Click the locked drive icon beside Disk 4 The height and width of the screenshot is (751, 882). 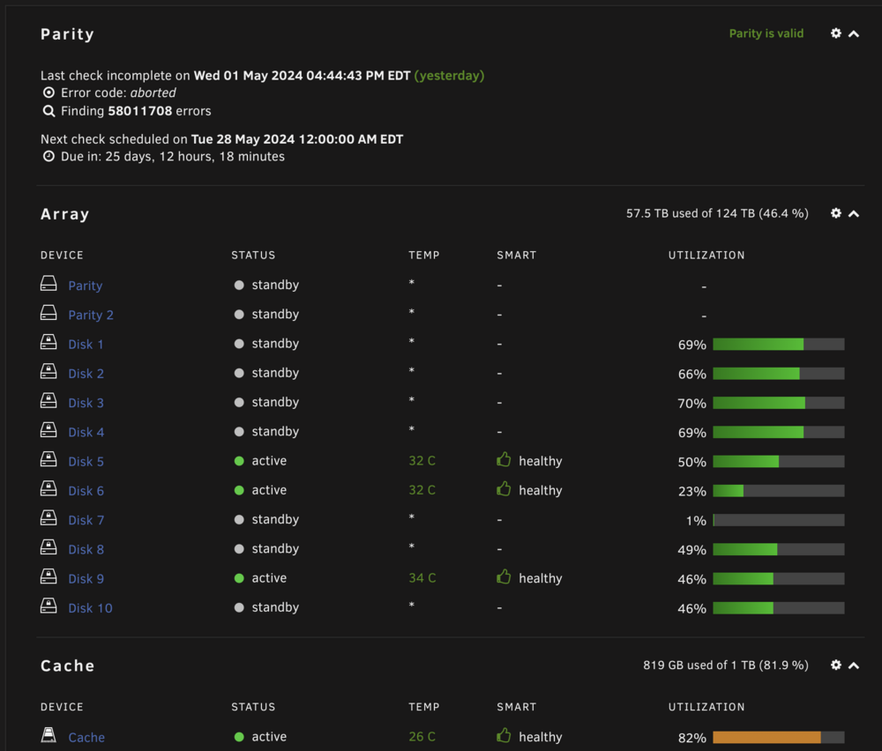49,430
